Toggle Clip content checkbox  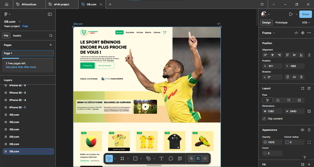pyautogui.click(x=264, y=119)
